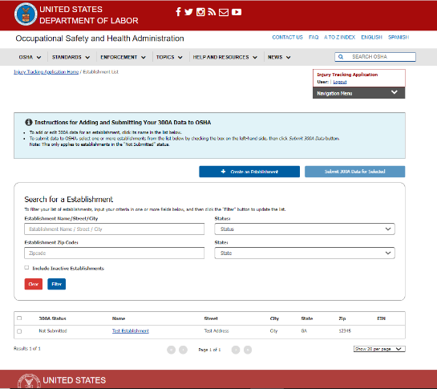Open the YouTube social icon

[x=237, y=12]
